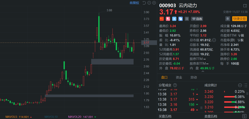Click the 内盘 49.99万手 value
The height and width of the screenshot is (119, 249).
click(208, 68)
